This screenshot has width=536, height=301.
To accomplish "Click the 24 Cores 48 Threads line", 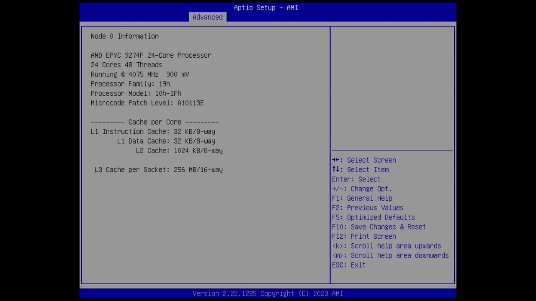I will (126, 65).
